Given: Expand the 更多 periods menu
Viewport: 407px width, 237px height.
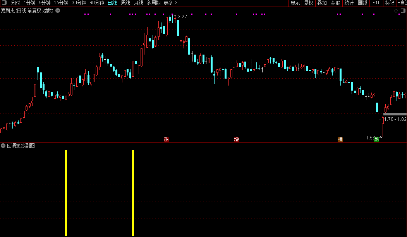Looking at the screenshot, I should (x=170, y=3).
